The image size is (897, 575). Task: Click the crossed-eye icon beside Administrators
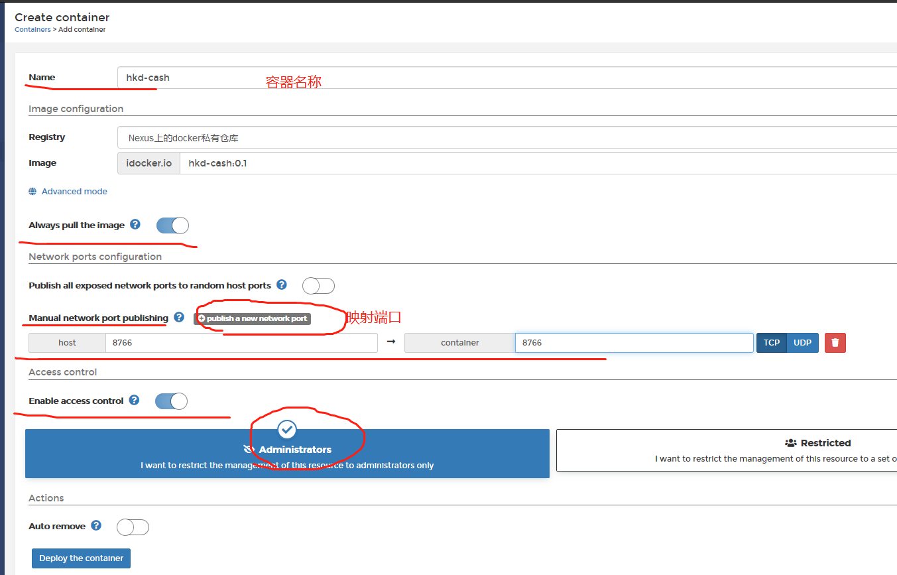point(249,450)
